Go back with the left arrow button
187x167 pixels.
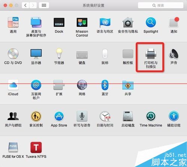(x=25, y=5)
